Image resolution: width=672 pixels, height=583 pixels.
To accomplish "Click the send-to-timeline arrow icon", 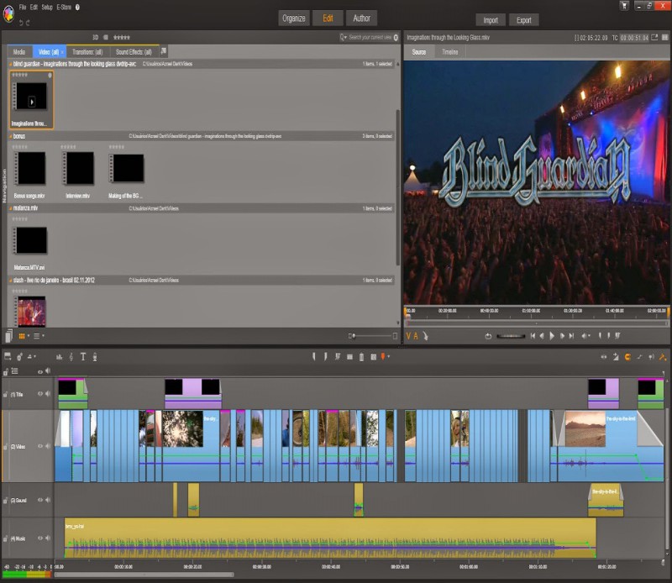I will click(425, 336).
